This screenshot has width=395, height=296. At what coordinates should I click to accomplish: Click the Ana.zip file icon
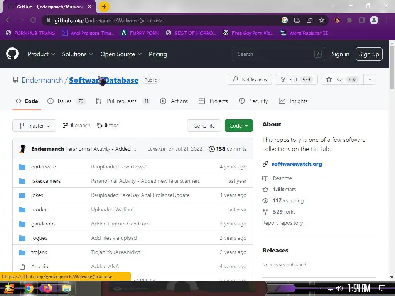[x=22, y=266]
